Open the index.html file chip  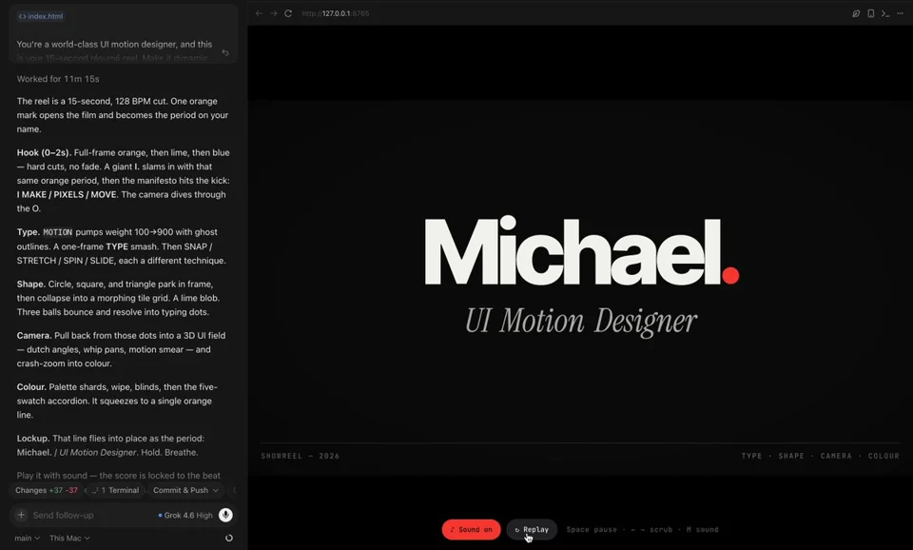tap(41, 16)
